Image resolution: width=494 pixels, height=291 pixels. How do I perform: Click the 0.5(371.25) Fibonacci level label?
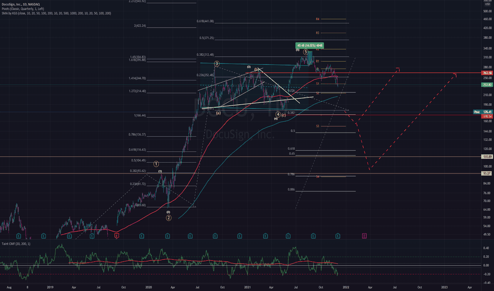point(206,38)
